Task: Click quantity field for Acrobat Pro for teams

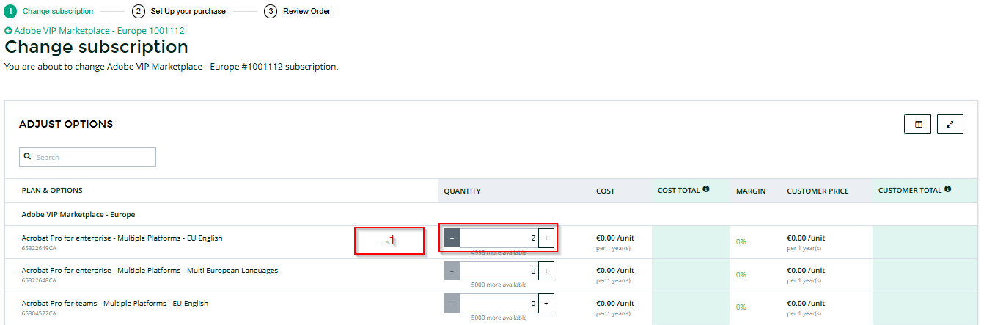Action: point(499,304)
